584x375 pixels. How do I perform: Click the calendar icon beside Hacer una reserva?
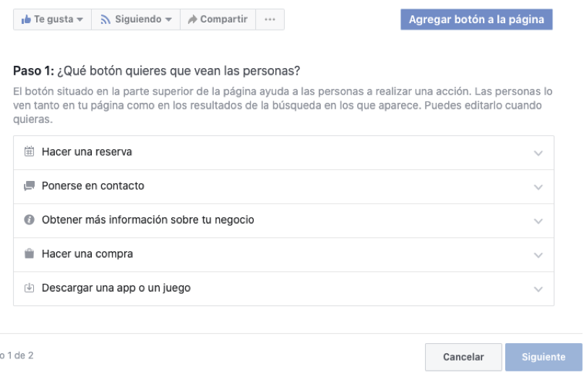click(x=30, y=152)
